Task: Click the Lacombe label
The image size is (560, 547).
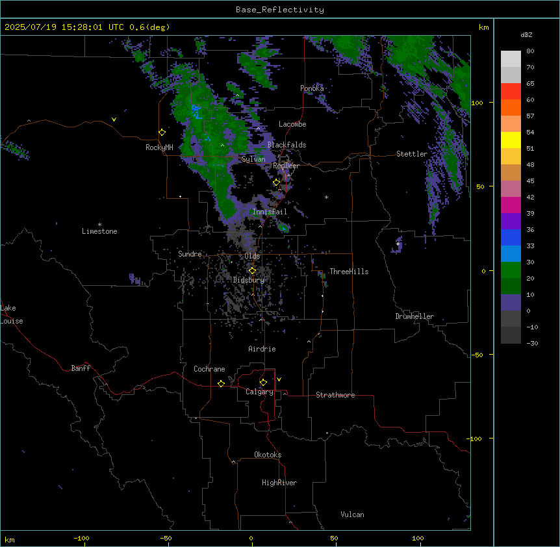Action: [x=292, y=124]
